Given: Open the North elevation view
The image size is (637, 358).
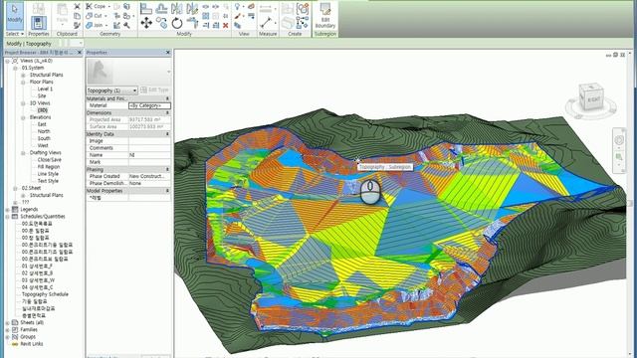Looking at the screenshot, I should pyautogui.click(x=44, y=131).
